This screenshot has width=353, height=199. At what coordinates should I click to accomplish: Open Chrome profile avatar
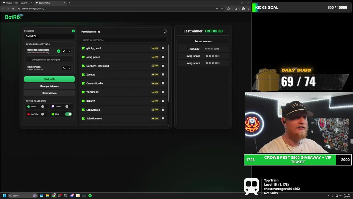[243, 9]
